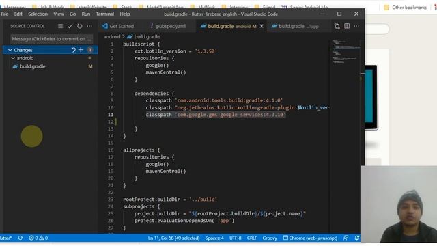Open changes compare icon in editor toolbar
437x246 pixels.
point(337,26)
